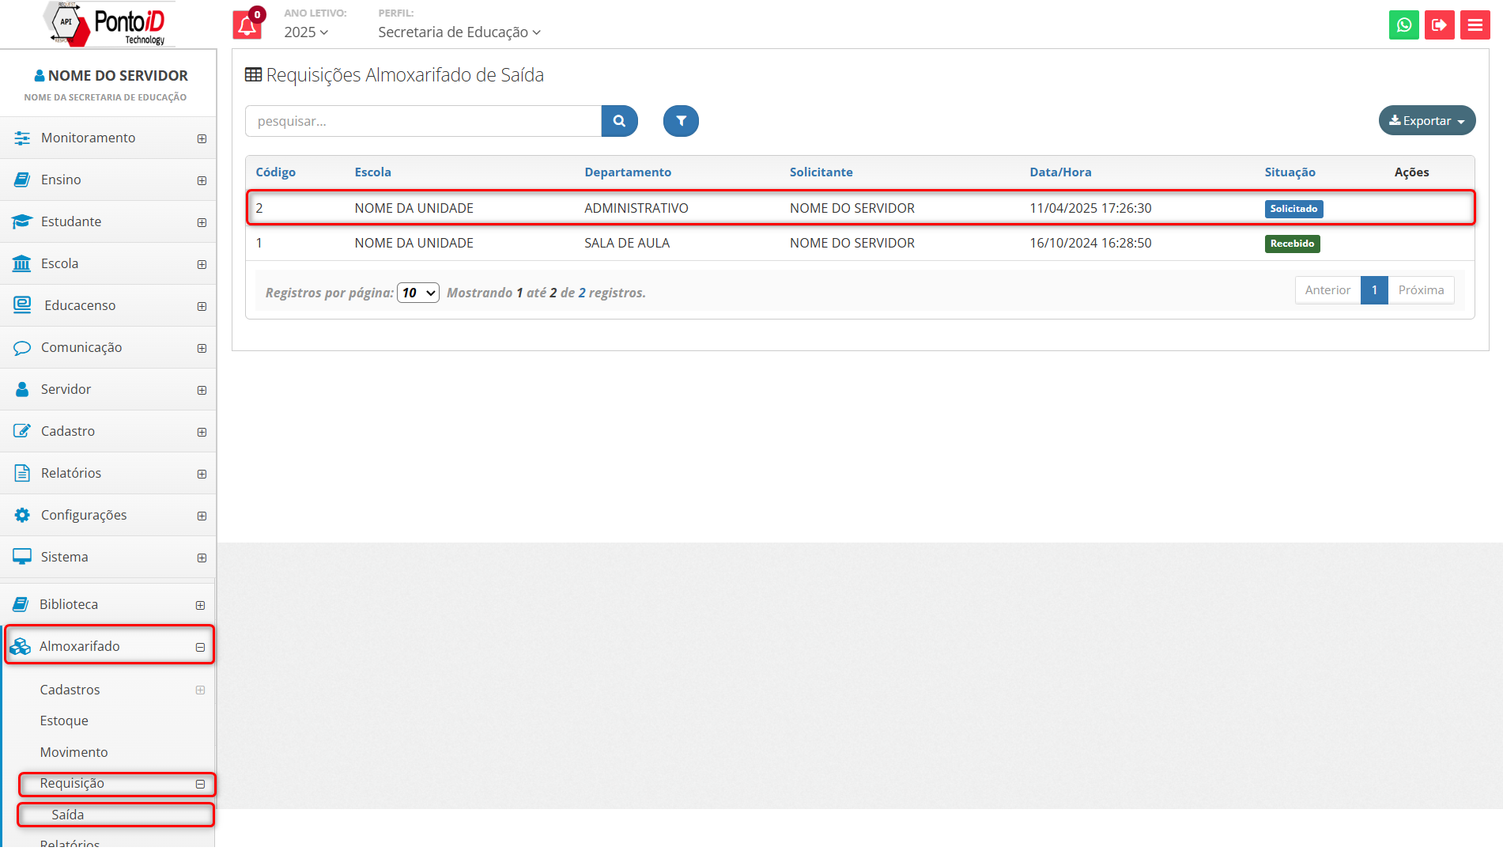Viewport: 1503px width, 851px height.
Task: Click the Recebido status badge
Action: pos(1292,244)
